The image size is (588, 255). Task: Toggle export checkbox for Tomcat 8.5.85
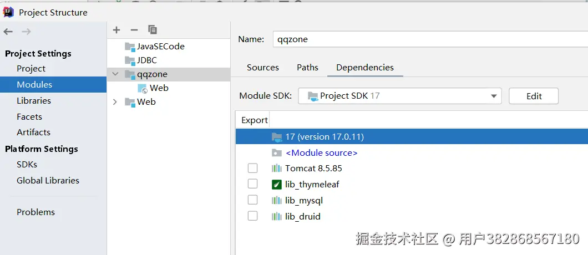coord(253,168)
